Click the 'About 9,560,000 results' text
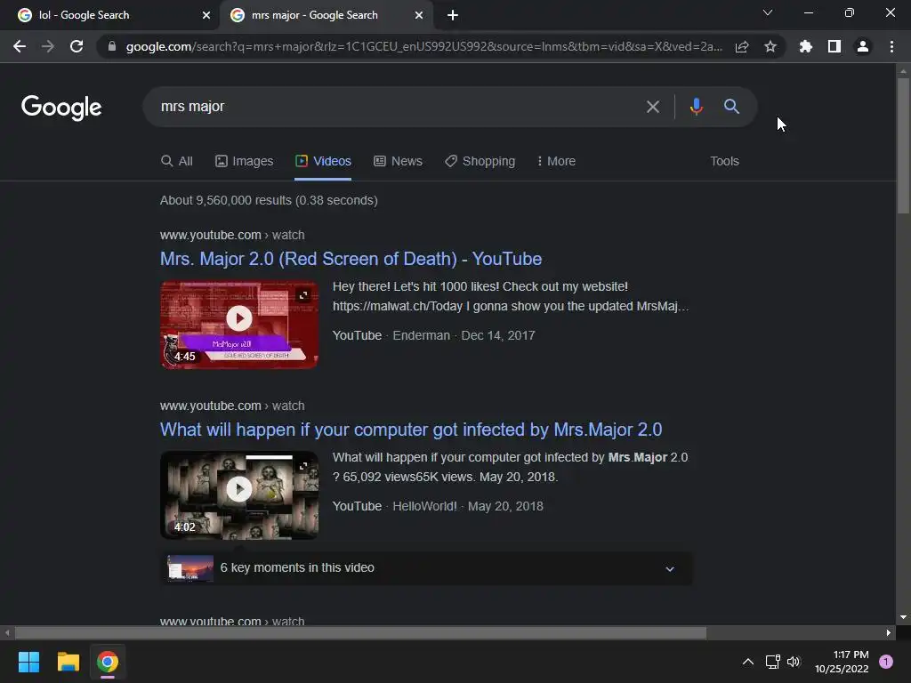 269,200
